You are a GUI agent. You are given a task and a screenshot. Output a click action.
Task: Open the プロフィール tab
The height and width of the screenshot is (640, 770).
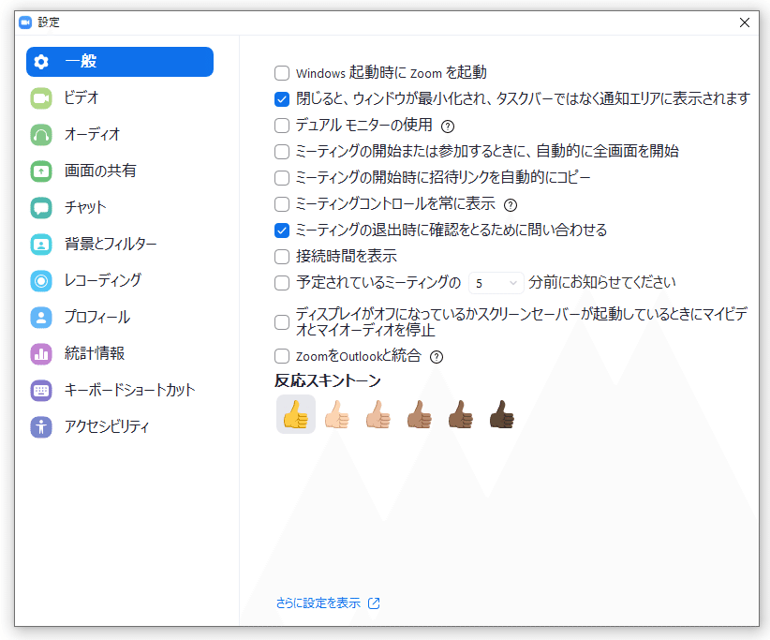pyautogui.click(x=120, y=318)
